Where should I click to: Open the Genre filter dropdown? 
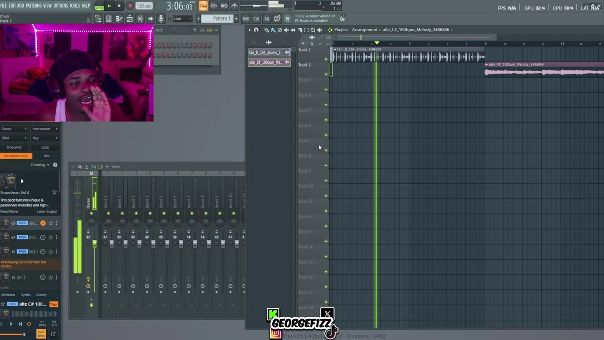click(x=14, y=129)
